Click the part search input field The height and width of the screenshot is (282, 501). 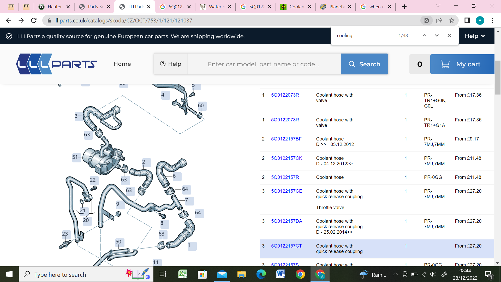click(264, 64)
